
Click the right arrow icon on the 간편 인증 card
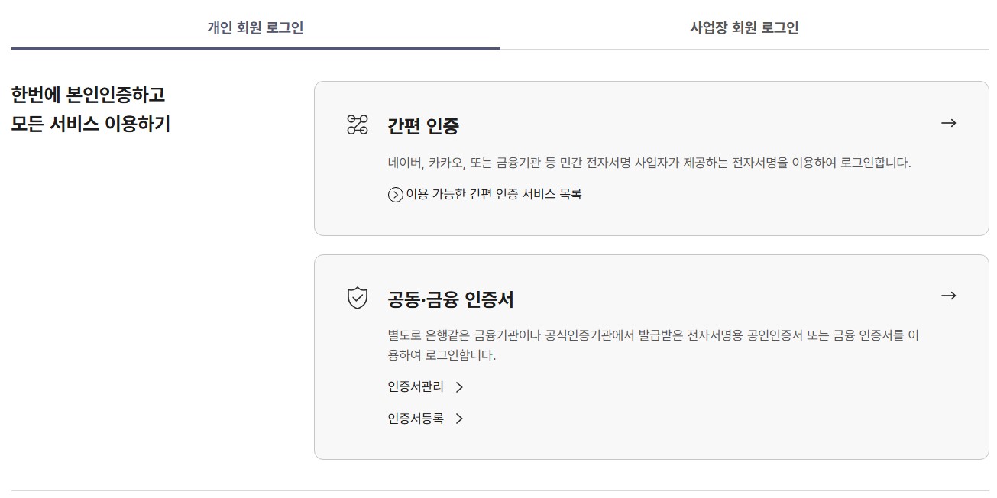click(x=949, y=123)
